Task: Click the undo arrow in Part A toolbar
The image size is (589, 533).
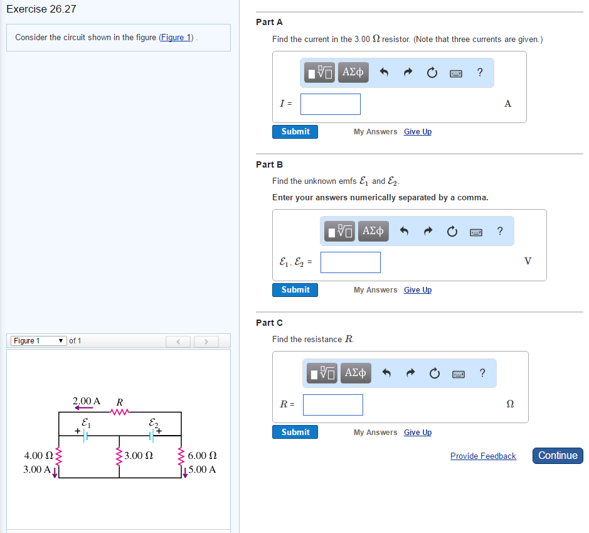Action: (x=384, y=72)
